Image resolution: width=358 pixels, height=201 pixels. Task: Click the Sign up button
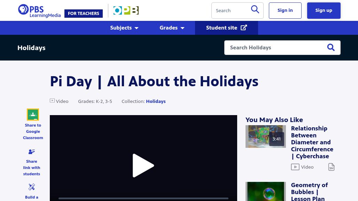click(x=324, y=10)
